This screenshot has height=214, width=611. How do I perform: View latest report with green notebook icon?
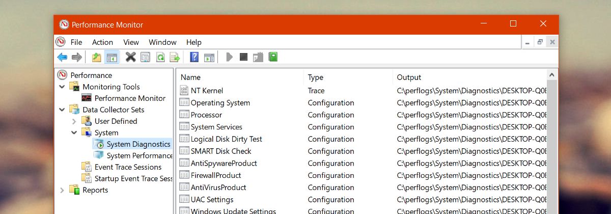pos(273,57)
